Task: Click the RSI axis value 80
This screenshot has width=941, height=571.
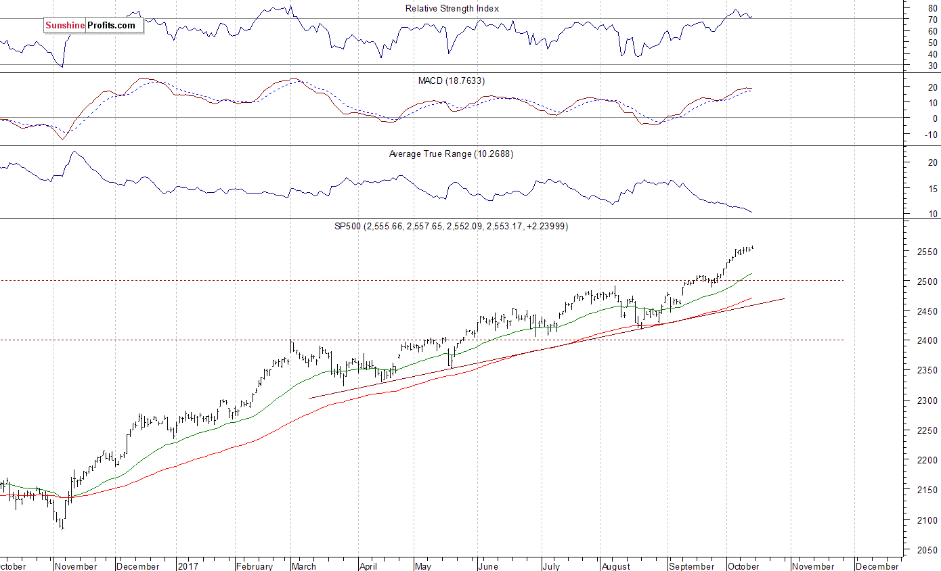Action: (x=932, y=7)
